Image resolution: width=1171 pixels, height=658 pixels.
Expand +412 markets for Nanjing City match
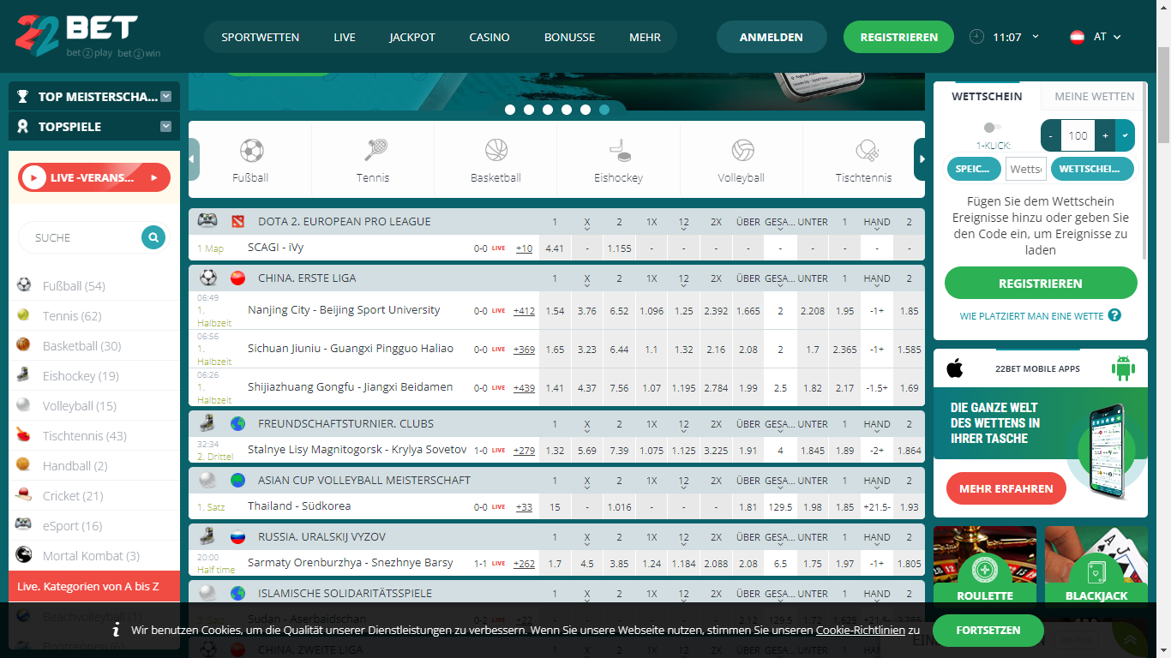524,311
